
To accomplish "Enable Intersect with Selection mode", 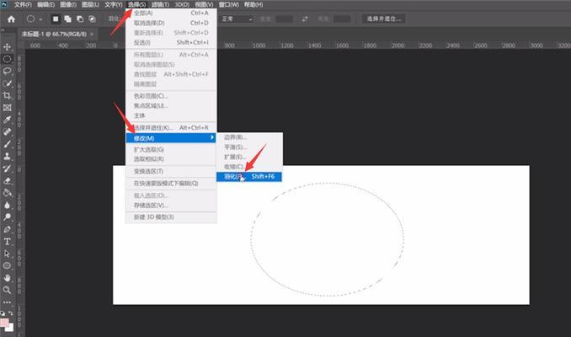I will 92,19.
